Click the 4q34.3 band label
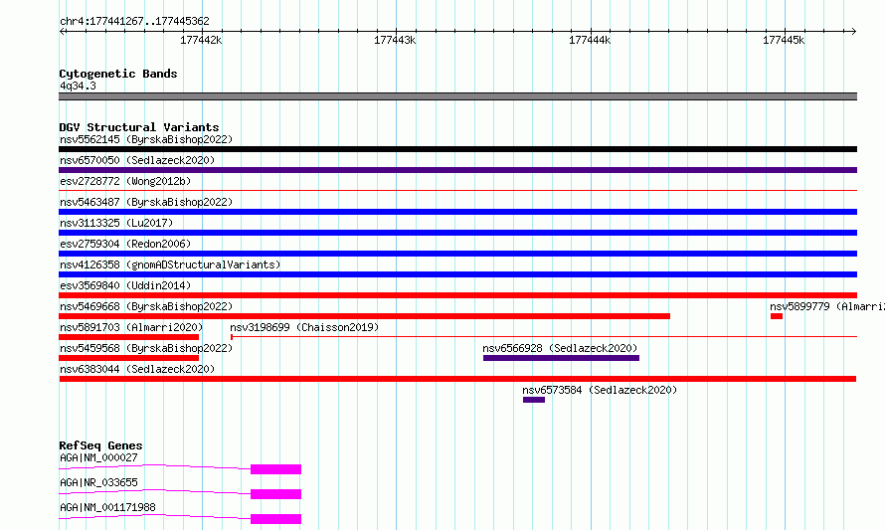The width and height of the screenshot is (885, 530). point(78,86)
